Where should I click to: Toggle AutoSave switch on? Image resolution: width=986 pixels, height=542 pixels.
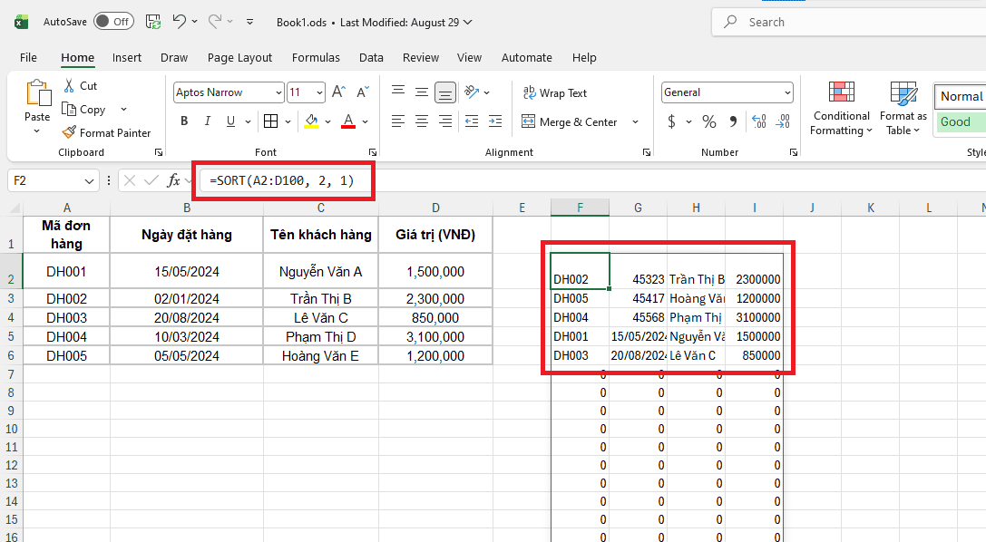pos(113,22)
